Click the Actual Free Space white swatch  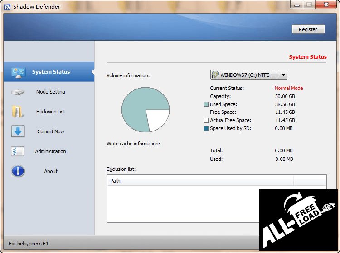[206, 121]
